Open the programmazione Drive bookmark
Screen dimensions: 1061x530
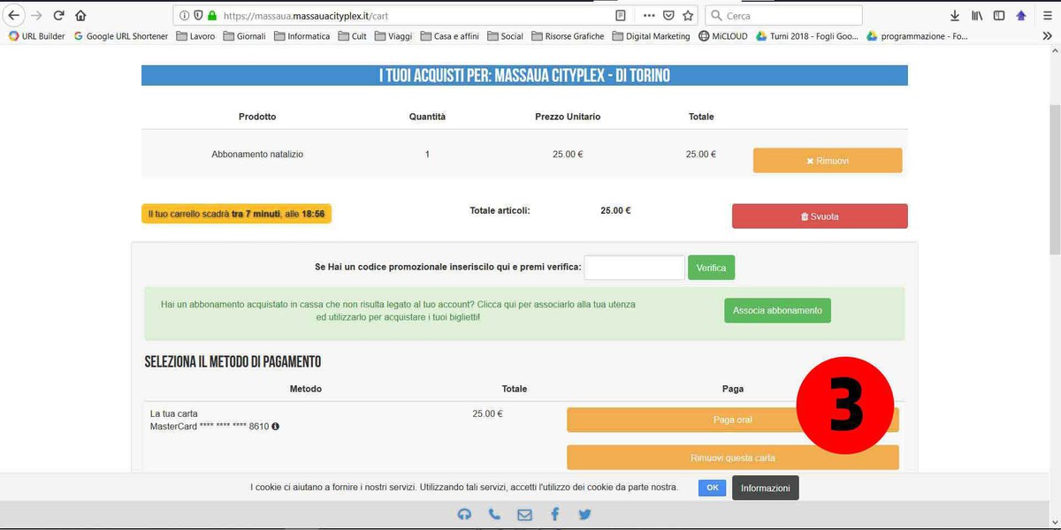click(917, 36)
